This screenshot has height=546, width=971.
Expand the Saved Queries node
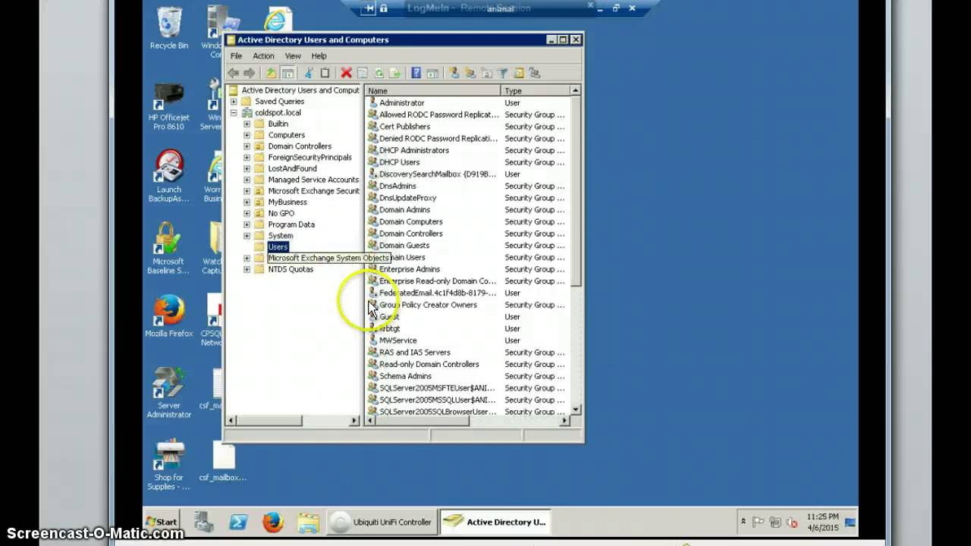(234, 102)
